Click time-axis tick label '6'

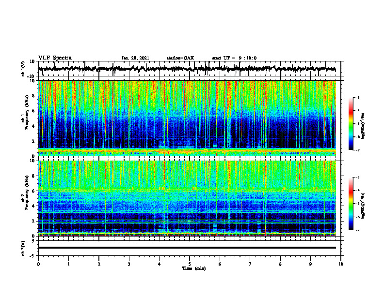pyautogui.click(x=220, y=264)
